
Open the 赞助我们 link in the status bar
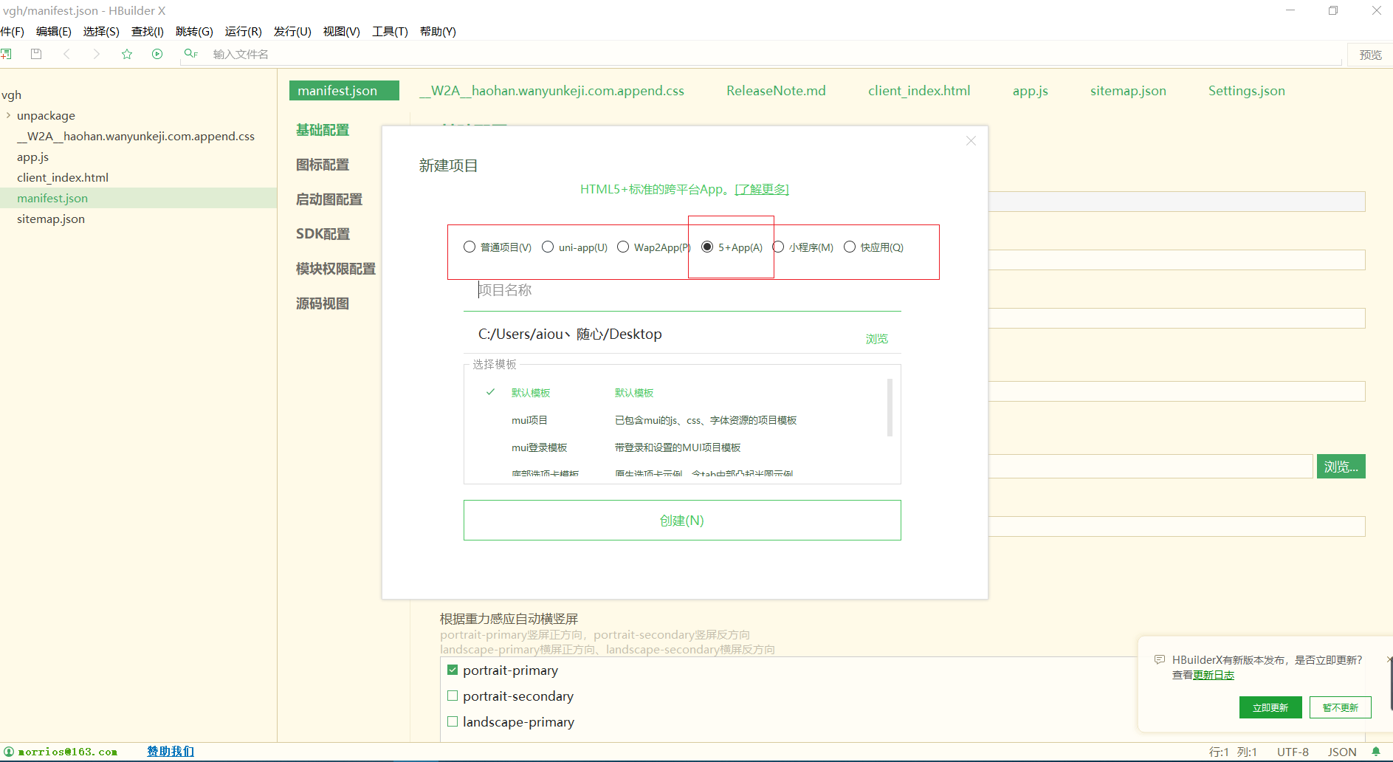coord(169,751)
